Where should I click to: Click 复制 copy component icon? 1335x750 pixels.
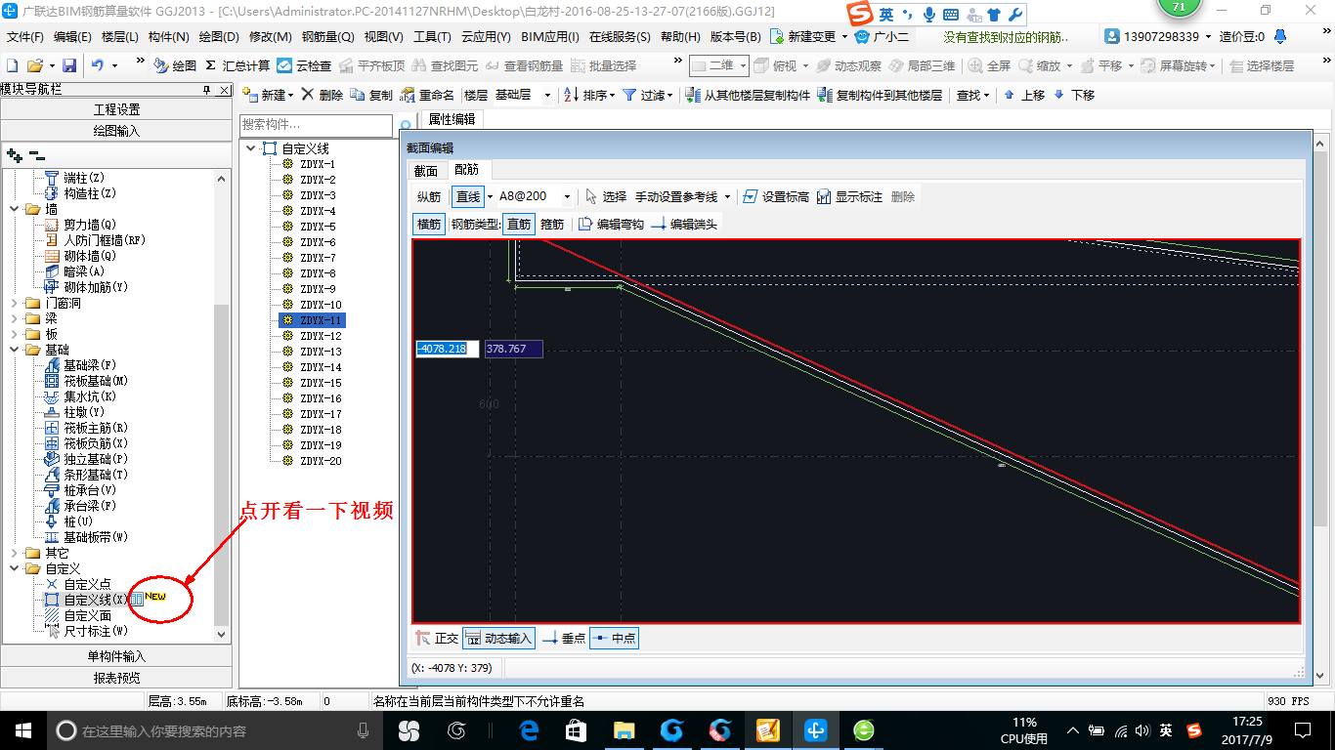point(357,95)
